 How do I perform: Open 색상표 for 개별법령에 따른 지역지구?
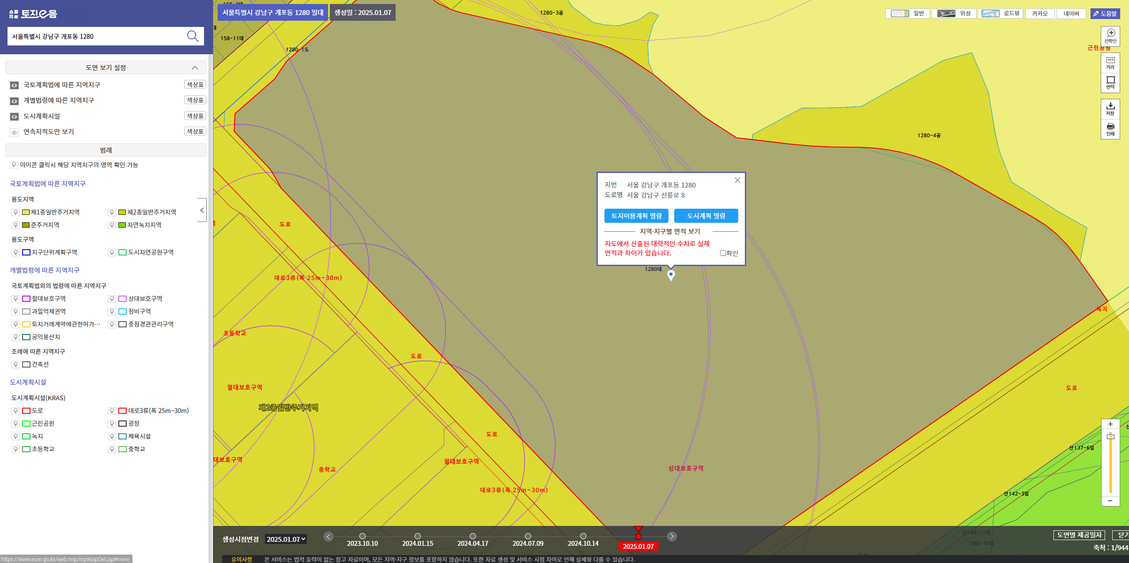click(195, 100)
